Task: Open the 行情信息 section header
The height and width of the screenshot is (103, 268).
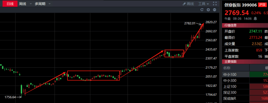Action: [x=245, y=25]
